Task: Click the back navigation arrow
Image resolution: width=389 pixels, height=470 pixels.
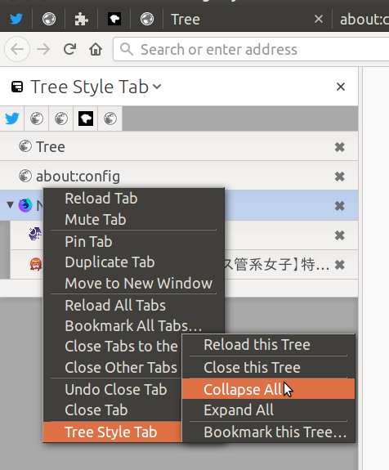Action: click(x=17, y=49)
